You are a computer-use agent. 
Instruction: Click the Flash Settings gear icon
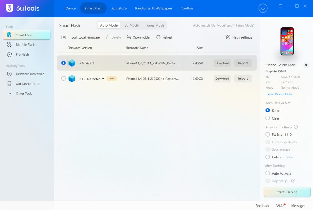click(x=228, y=37)
